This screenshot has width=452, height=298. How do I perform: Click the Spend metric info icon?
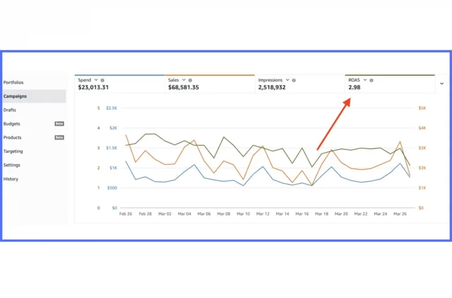(x=102, y=80)
